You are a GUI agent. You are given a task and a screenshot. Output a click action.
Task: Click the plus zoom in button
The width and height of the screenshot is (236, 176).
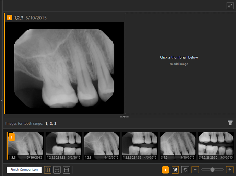(x=229, y=170)
